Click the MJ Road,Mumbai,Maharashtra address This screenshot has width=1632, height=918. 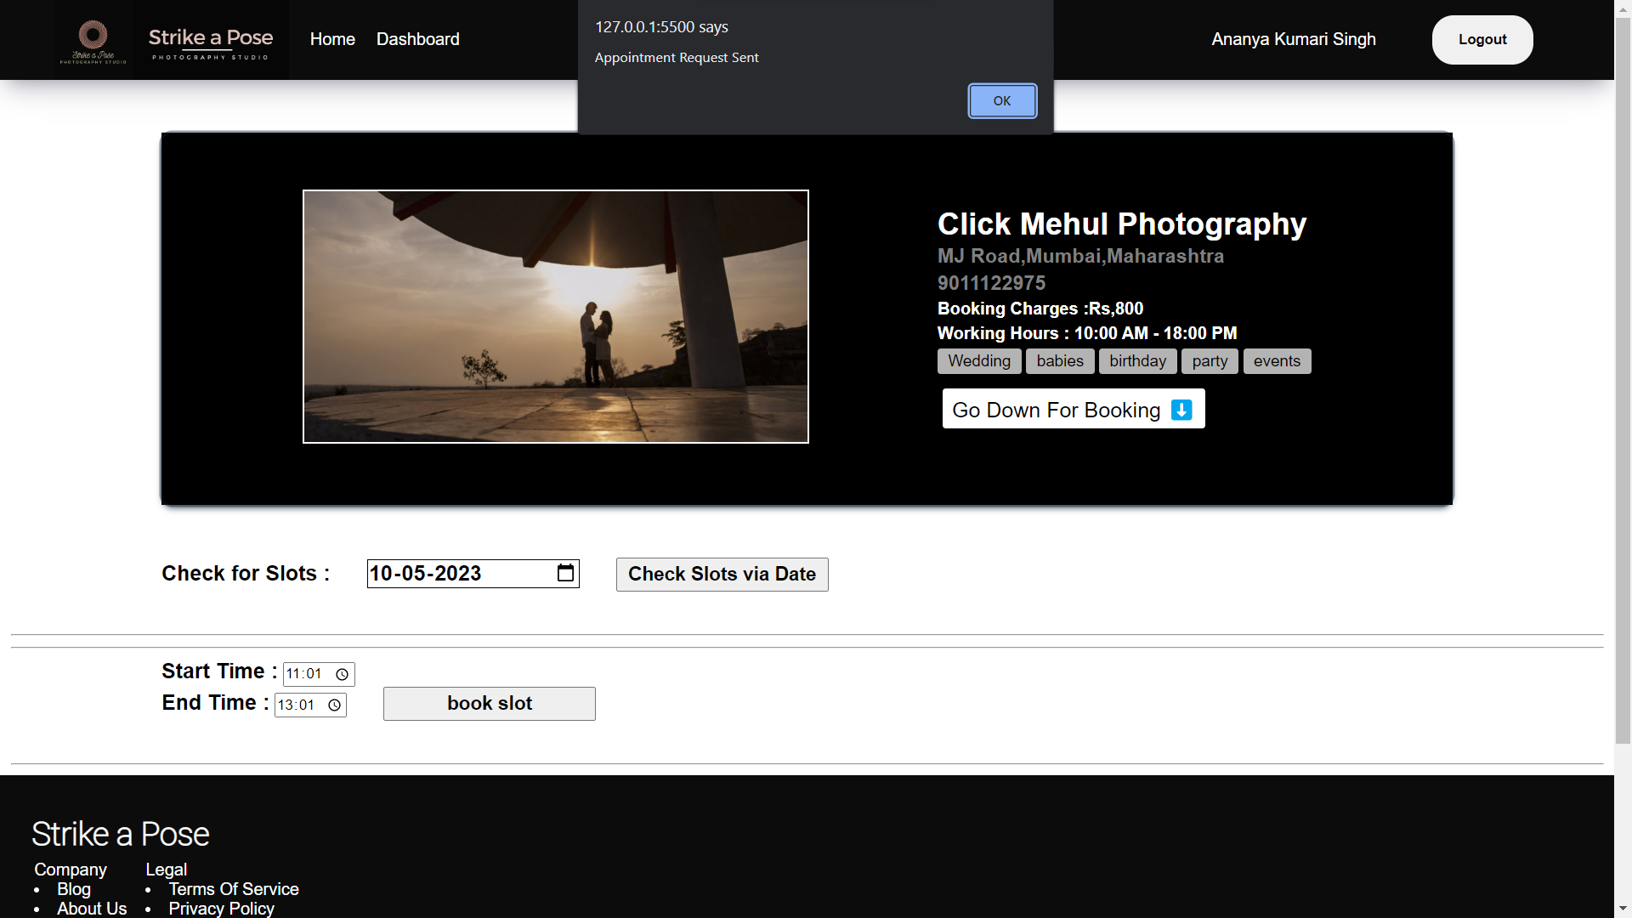(1080, 256)
